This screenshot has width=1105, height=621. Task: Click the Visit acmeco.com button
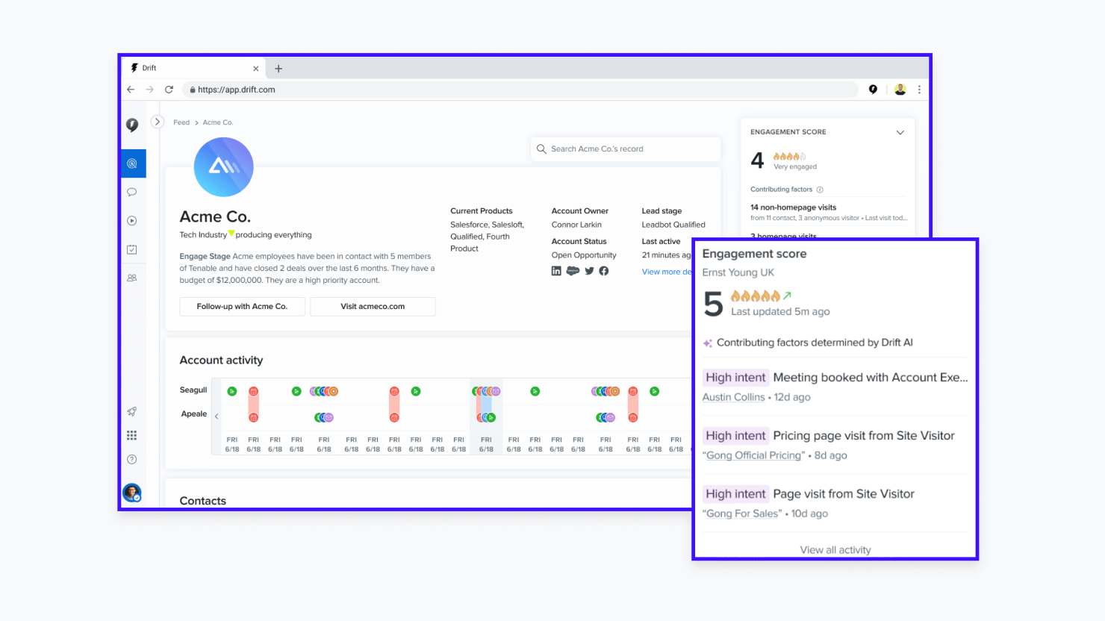coord(373,307)
